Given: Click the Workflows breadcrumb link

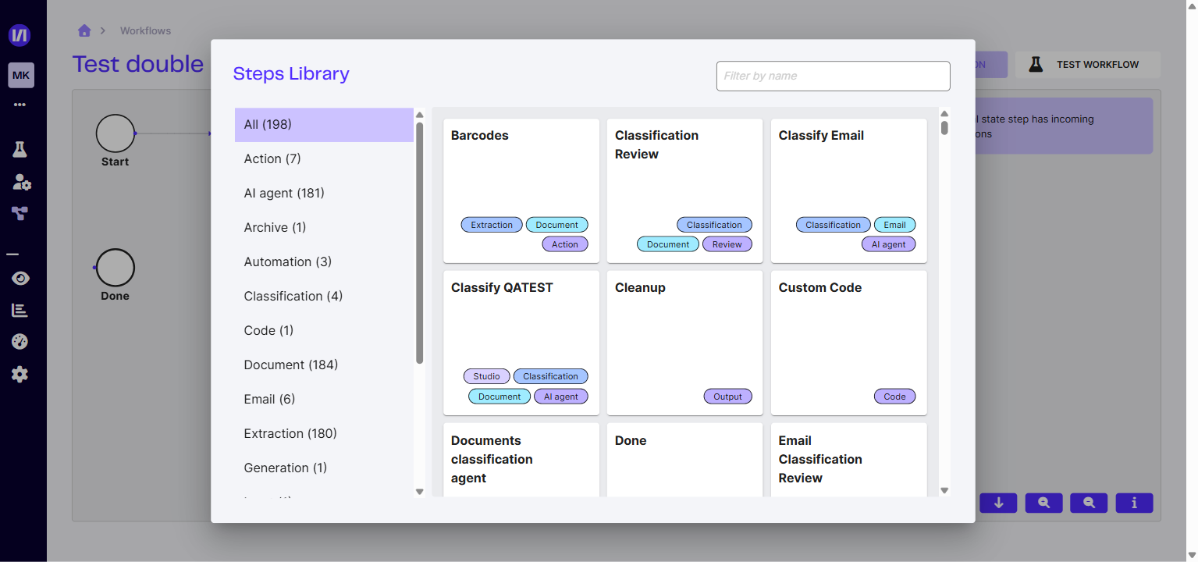Looking at the screenshot, I should tap(145, 30).
